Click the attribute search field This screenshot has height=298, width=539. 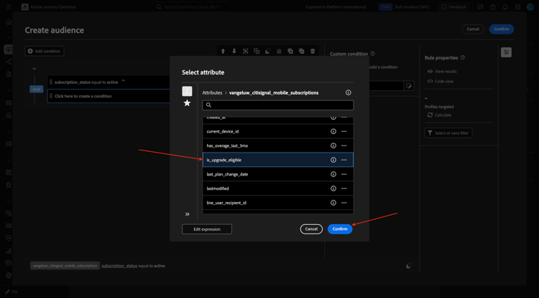pyautogui.click(x=280, y=105)
